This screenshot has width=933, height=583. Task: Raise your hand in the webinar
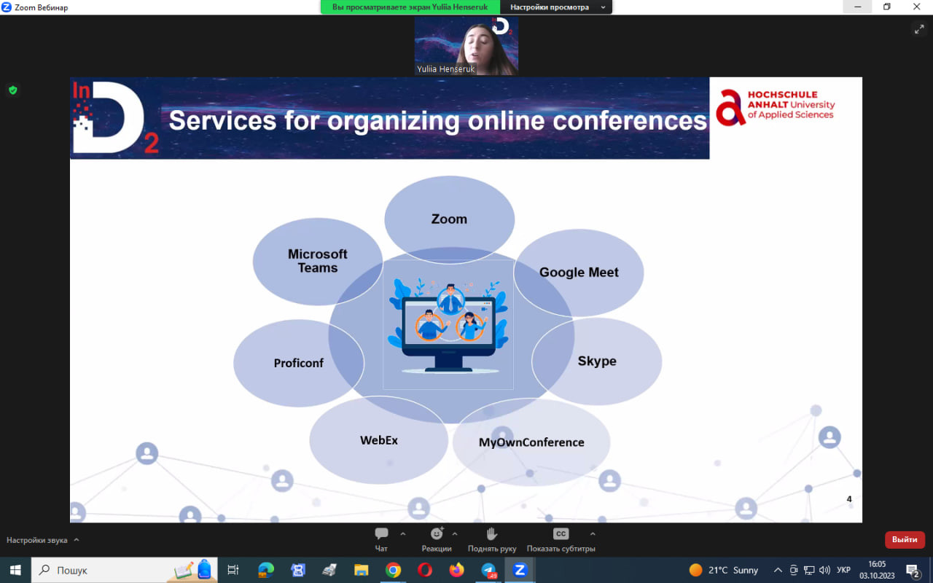coord(492,539)
